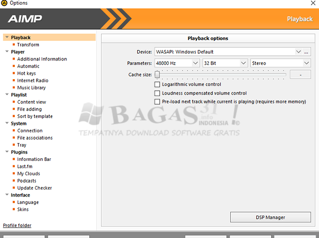This screenshot has width=319, height=238.
Task: Collapse the Interface tree section
Action: 7,195
